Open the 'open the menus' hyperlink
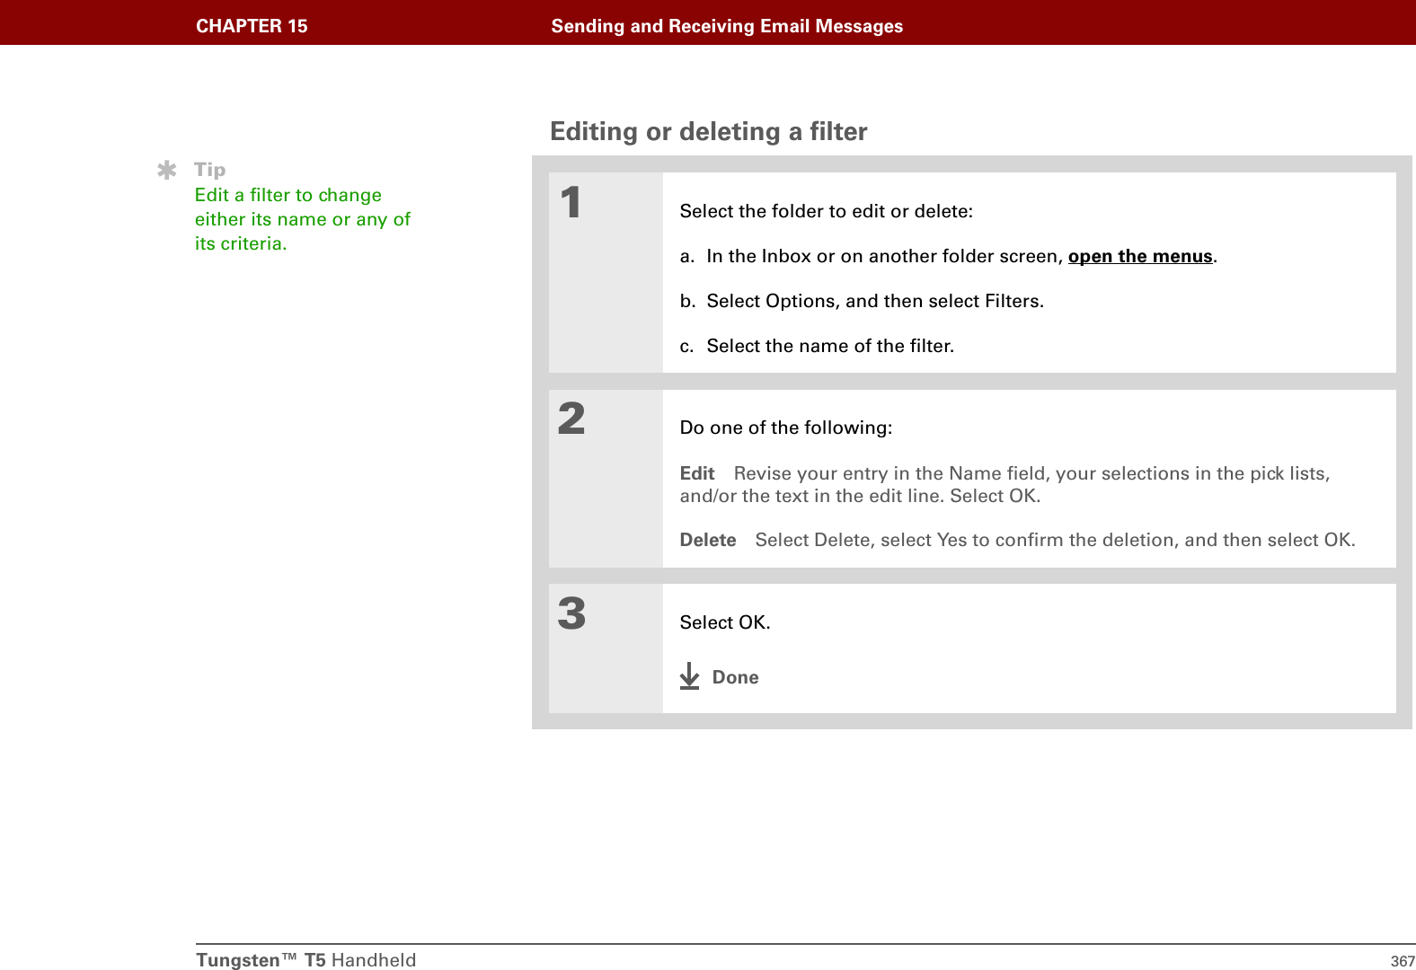The image size is (1416, 970). click(1140, 257)
